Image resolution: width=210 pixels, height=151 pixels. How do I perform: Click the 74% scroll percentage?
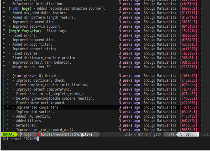point(171,134)
